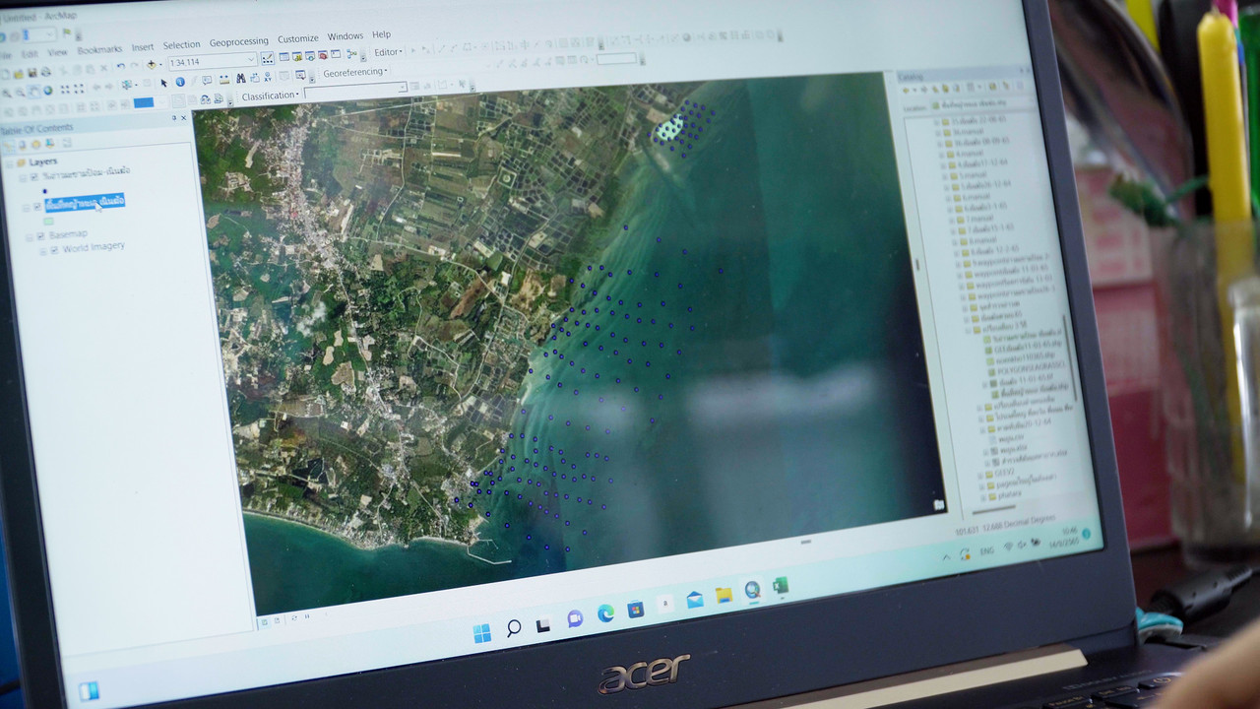The image size is (1260, 709).
Task: Zoom to Full Extent globe icon
Action: click(47, 91)
